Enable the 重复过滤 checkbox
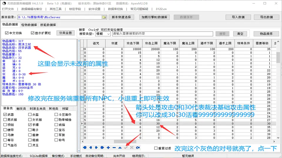This screenshot has width=282, height=158. pyautogui.click(x=156, y=148)
